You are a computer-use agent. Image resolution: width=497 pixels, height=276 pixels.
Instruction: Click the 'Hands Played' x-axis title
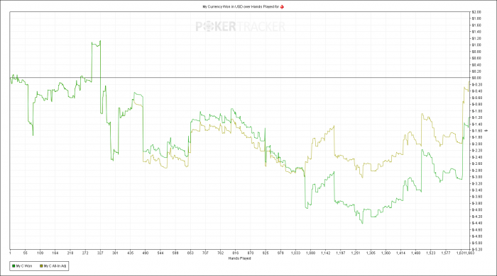[x=240, y=258]
